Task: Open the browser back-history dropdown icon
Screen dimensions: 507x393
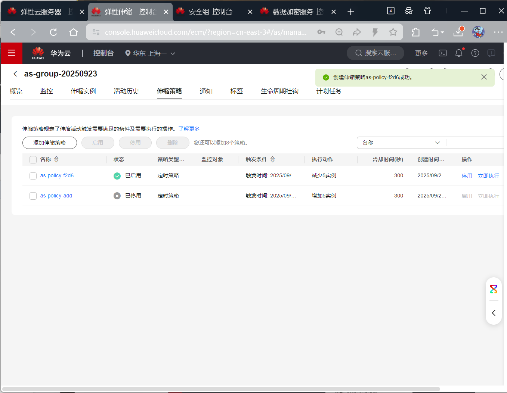Action: point(438,32)
